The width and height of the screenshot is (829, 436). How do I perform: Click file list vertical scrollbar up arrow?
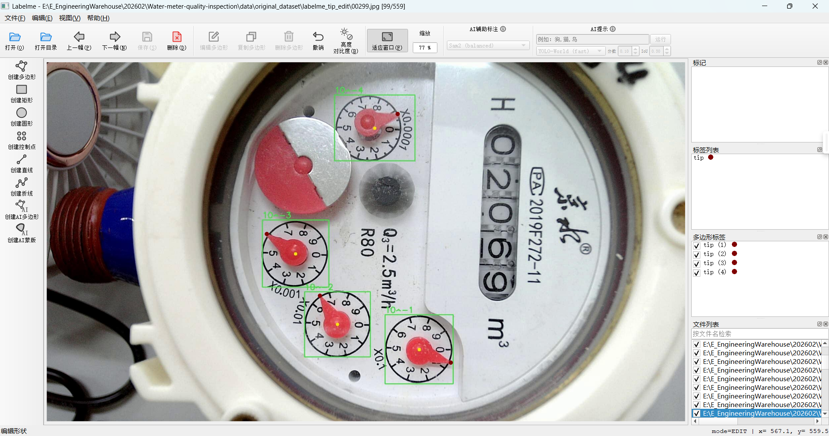[825, 343]
